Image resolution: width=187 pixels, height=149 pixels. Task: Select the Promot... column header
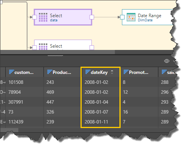139,72
